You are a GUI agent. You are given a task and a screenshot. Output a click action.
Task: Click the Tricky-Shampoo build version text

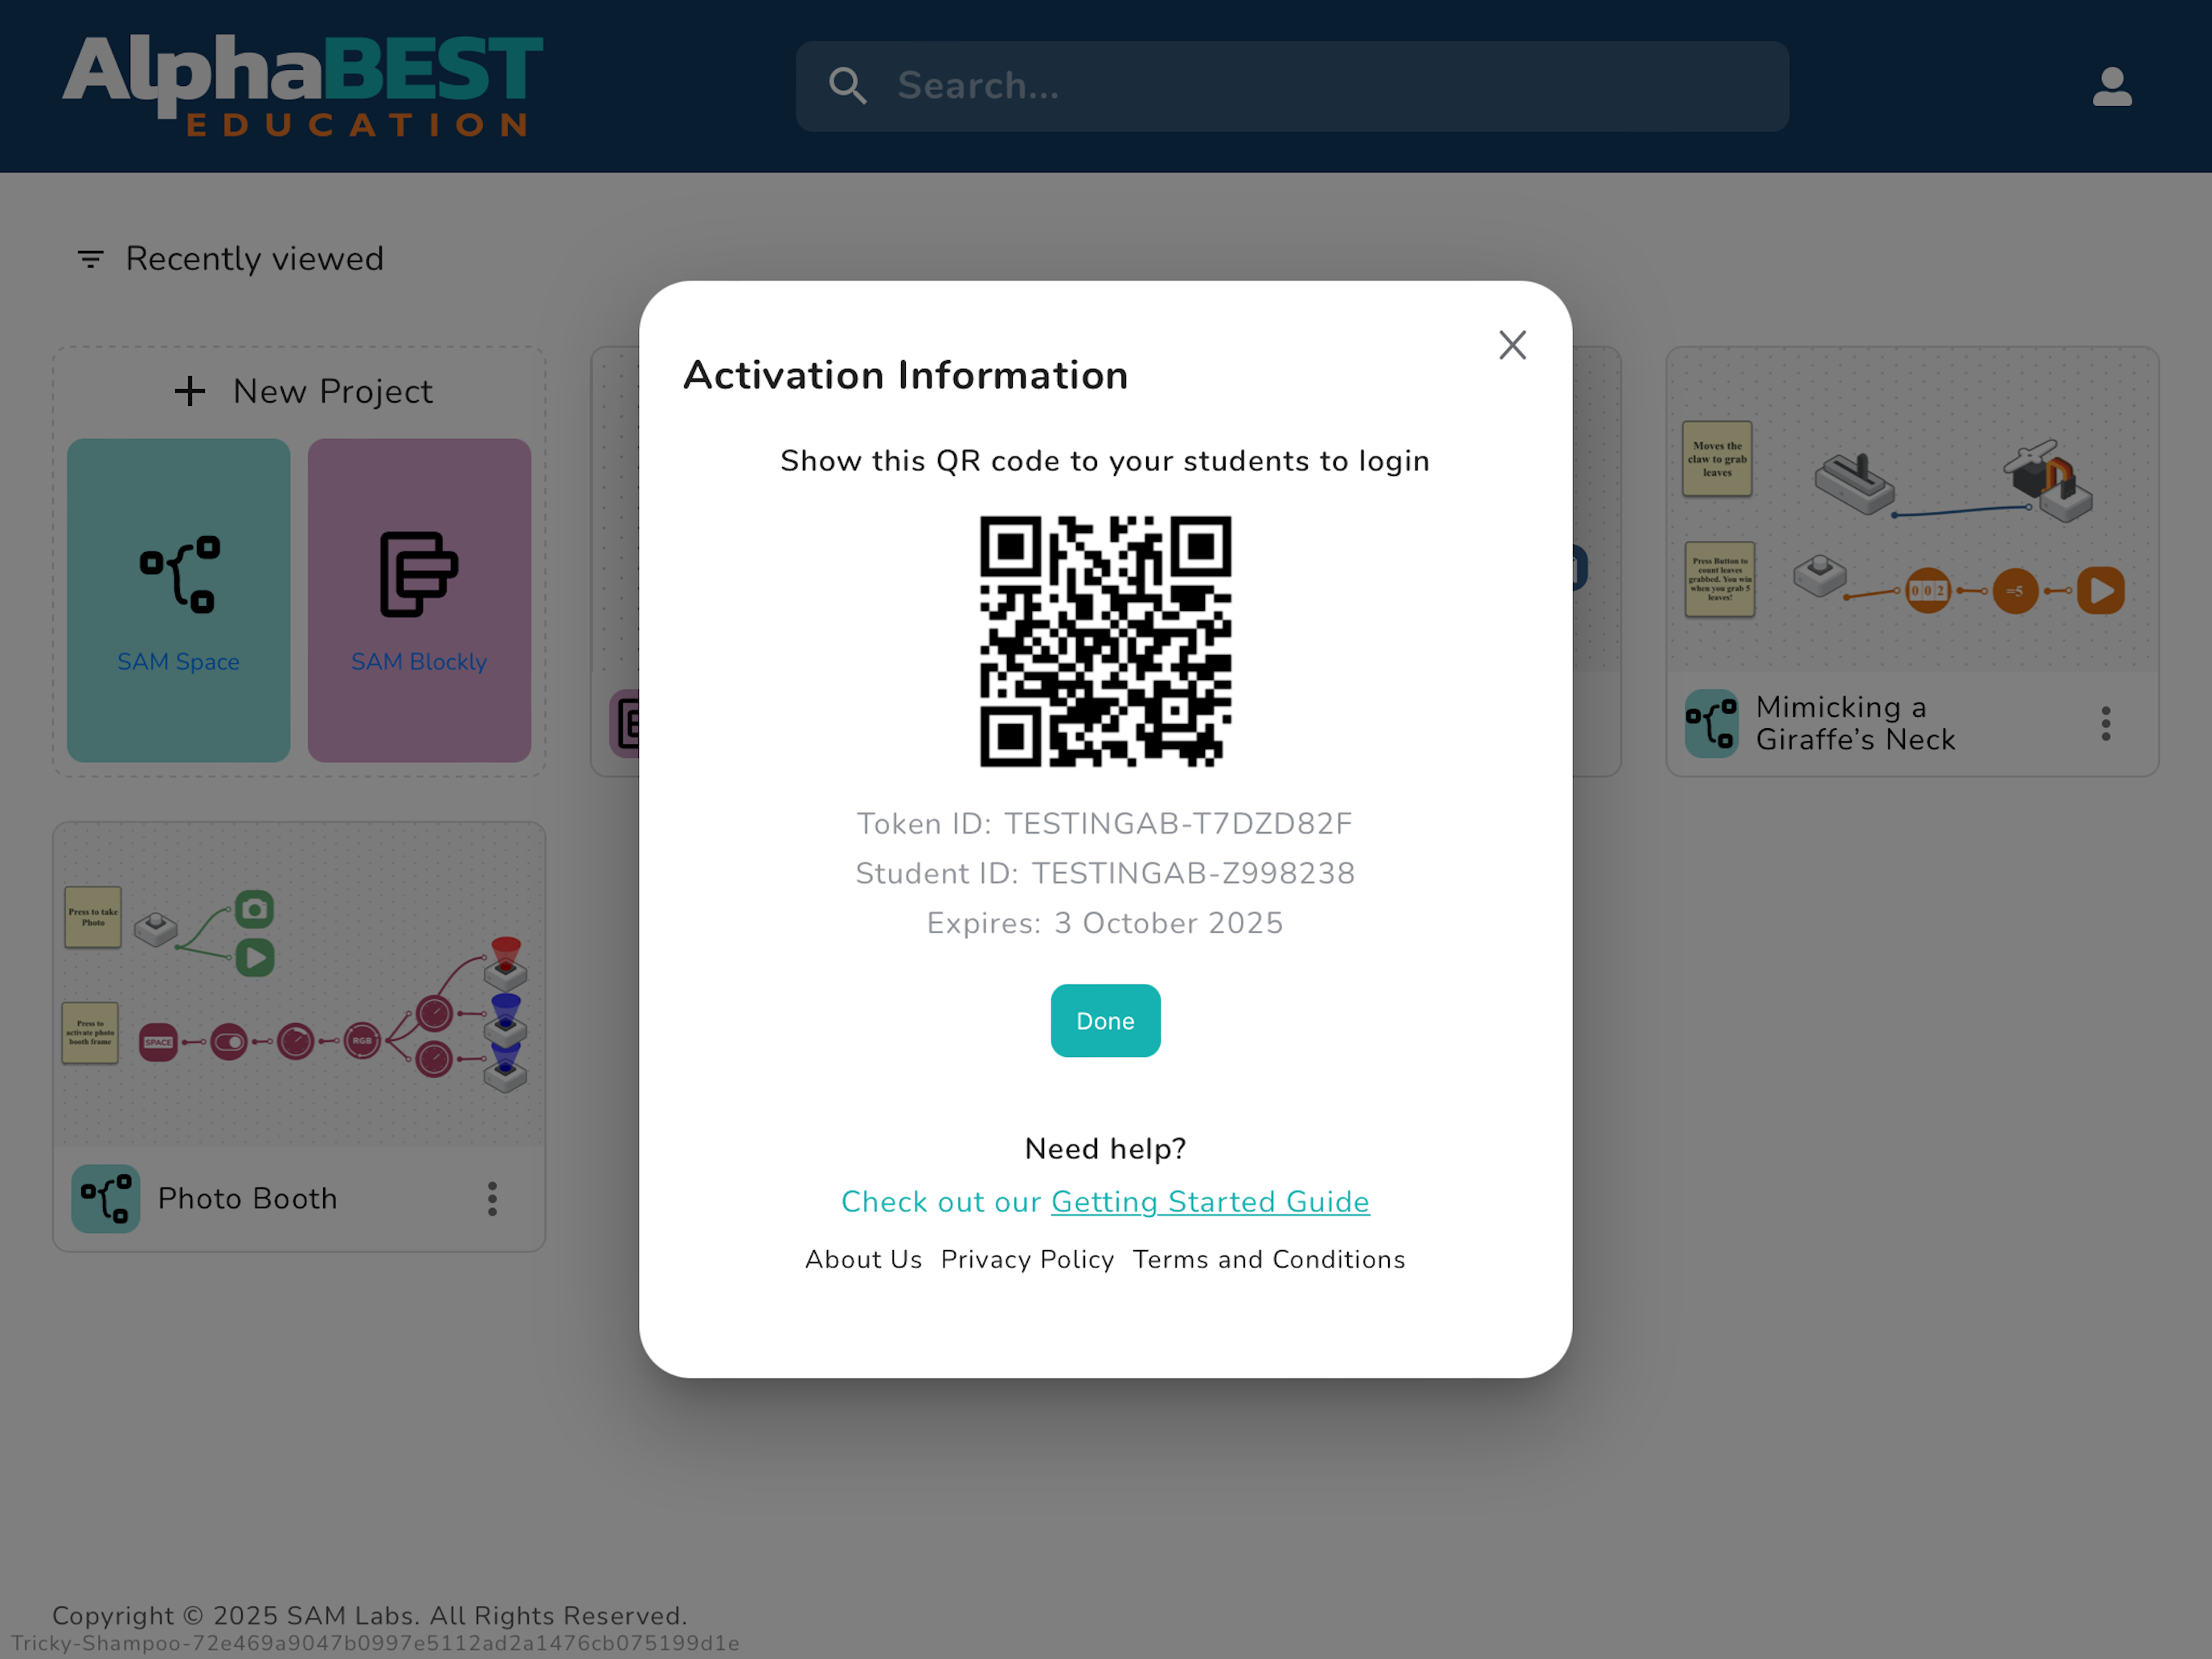[375, 1643]
